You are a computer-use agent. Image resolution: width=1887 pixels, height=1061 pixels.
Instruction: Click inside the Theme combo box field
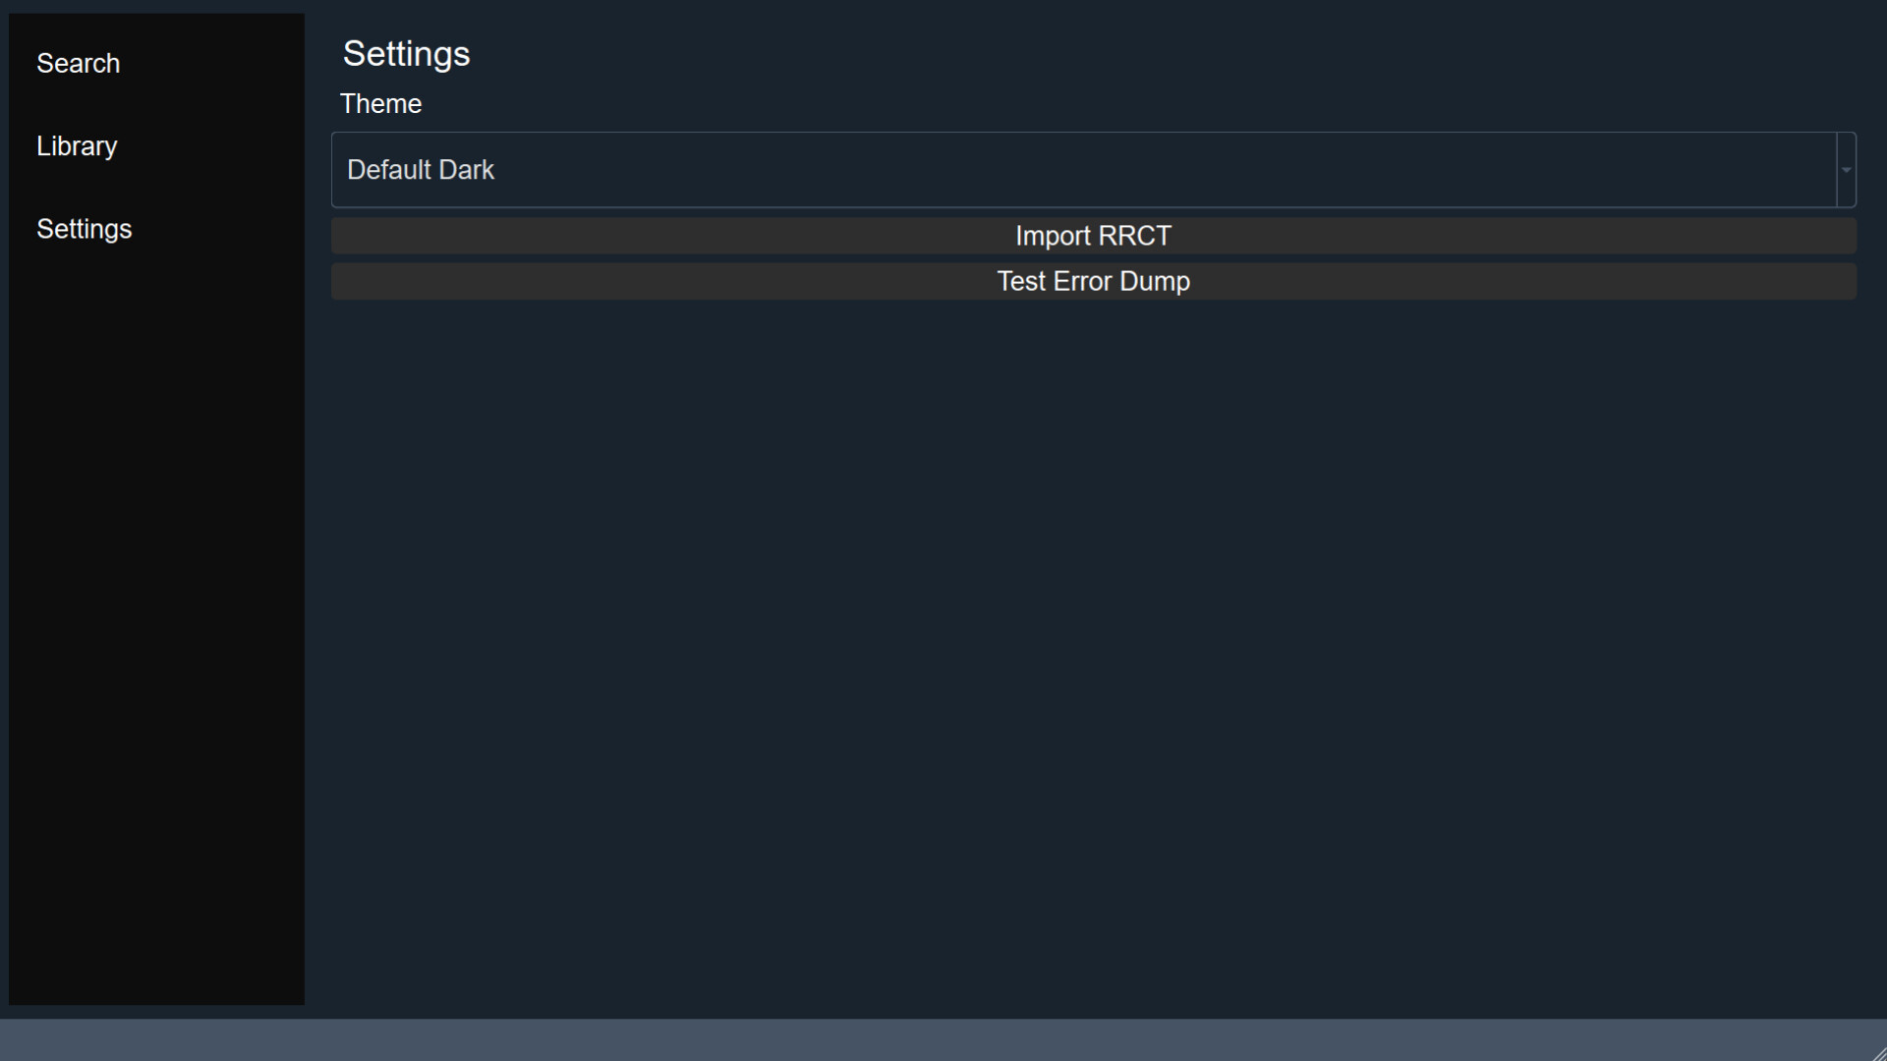pyautogui.click(x=885, y=169)
